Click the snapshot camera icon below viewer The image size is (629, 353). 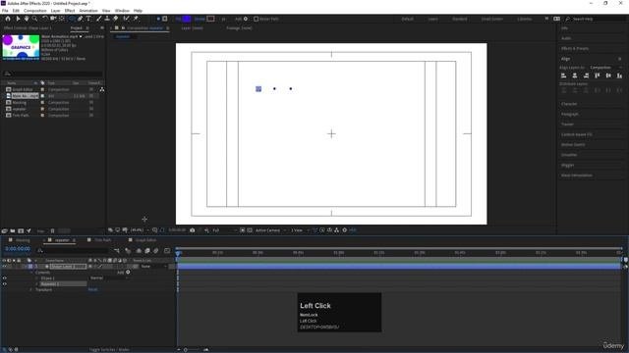point(193,230)
